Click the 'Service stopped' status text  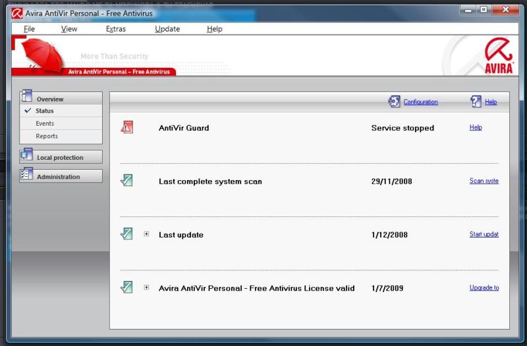point(402,128)
